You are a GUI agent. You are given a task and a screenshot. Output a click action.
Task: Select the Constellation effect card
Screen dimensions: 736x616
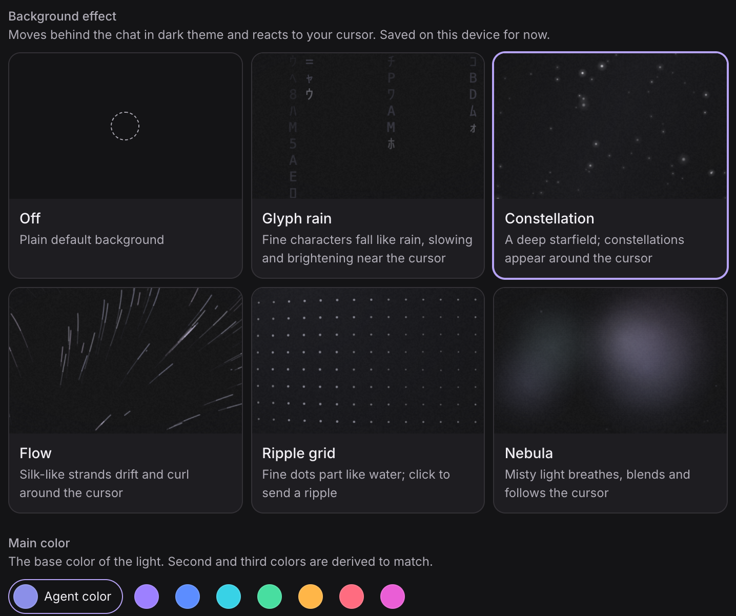pyautogui.click(x=610, y=166)
